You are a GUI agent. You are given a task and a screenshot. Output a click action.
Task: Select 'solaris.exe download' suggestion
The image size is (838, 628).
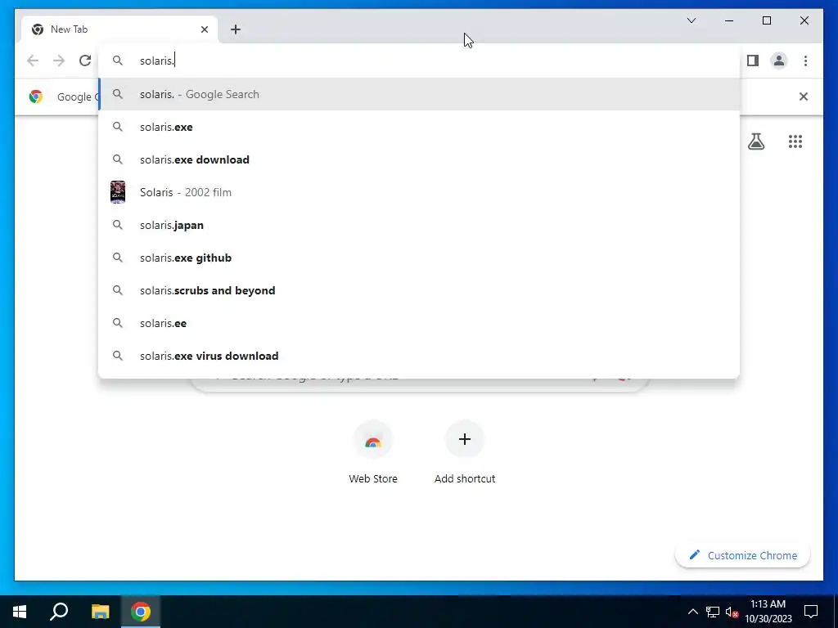pos(420,159)
